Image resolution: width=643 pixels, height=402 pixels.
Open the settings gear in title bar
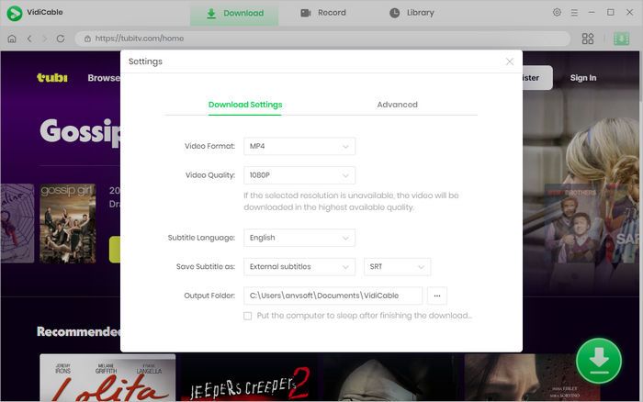pos(557,13)
